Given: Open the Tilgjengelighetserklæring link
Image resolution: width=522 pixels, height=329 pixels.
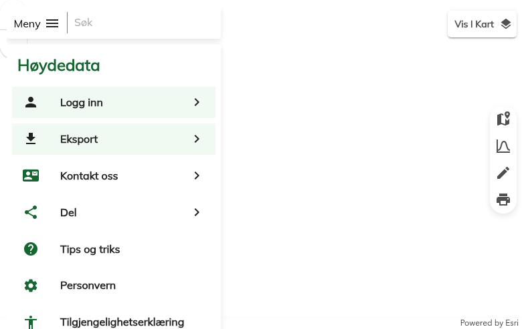Looking at the screenshot, I should [x=122, y=322].
